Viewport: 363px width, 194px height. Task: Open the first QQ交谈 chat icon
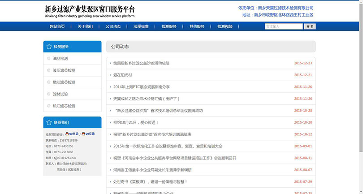(x=72, y=134)
